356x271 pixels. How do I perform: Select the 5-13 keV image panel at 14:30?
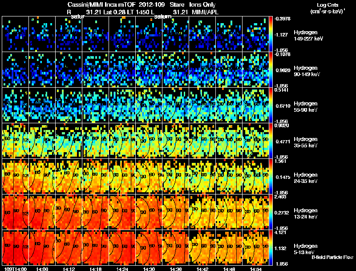149,247
